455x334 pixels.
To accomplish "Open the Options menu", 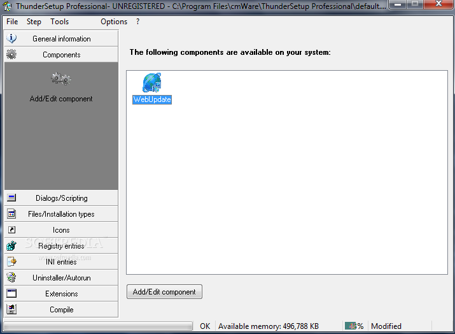I will point(114,22).
